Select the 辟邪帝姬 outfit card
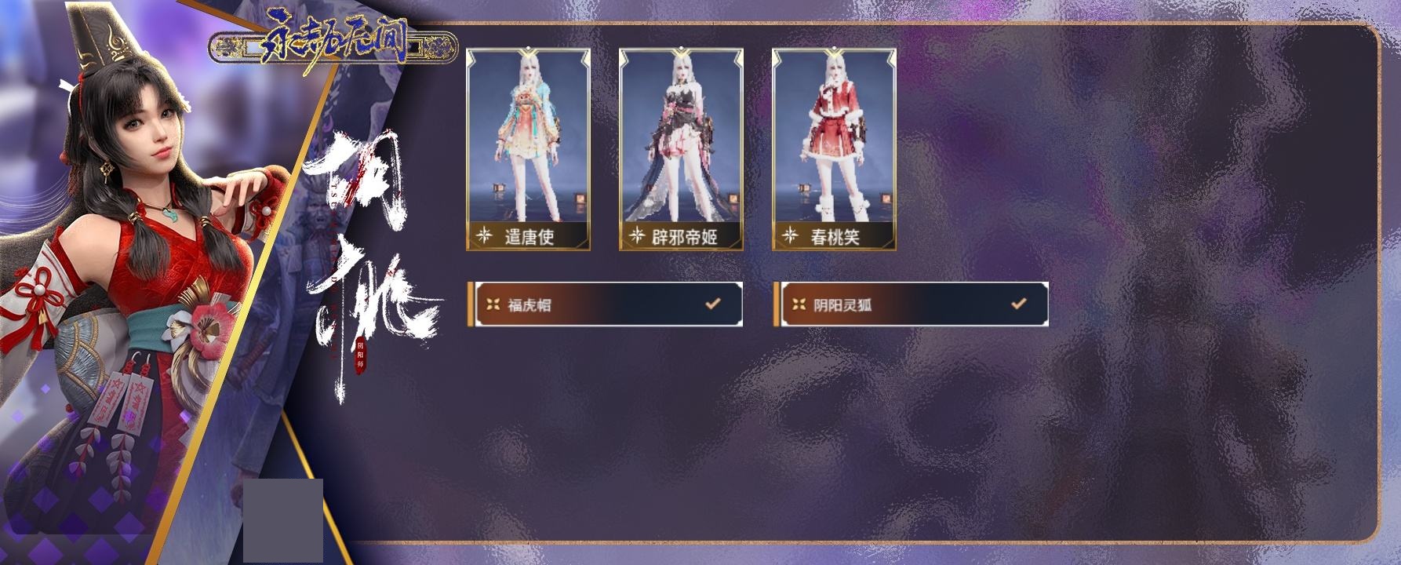The image size is (1401, 565). click(x=681, y=150)
